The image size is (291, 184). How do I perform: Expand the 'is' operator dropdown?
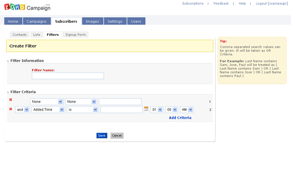pyautogui.click(x=82, y=110)
